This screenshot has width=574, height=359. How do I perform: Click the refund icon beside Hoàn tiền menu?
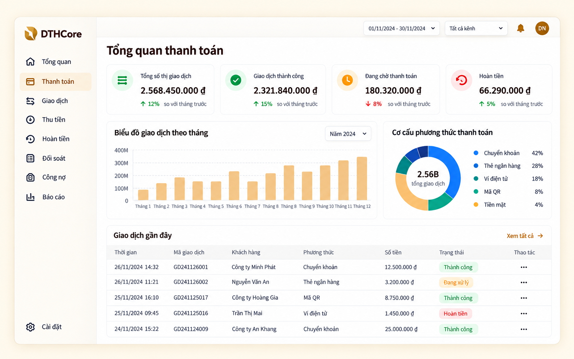coord(30,139)
